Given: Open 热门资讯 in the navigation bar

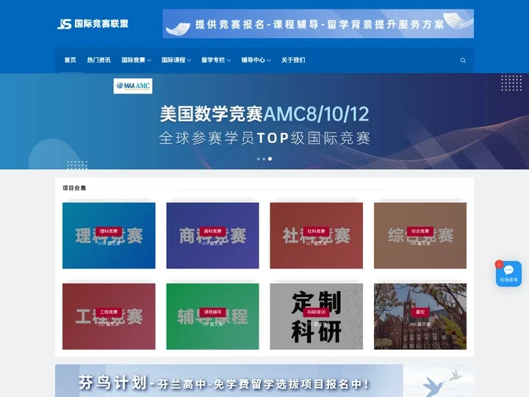Looking at the screenshot, I should pyautogui.click(x=98, y=60).
